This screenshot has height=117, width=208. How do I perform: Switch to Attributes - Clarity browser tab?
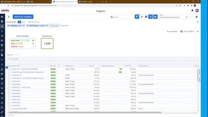pyautogui.click(x=91, y=2)
